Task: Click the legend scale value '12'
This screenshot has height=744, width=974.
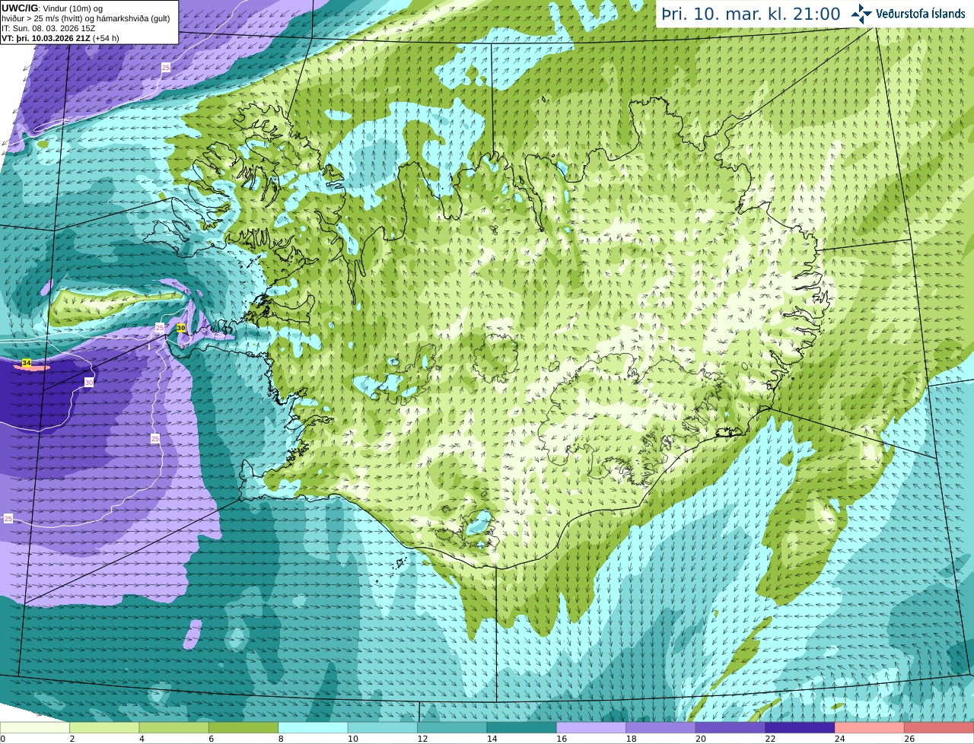Action: [422, 739]
